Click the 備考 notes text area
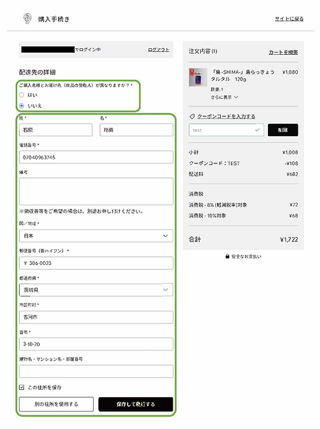Viewport: 320px width, 429px height. pos(96,191)
